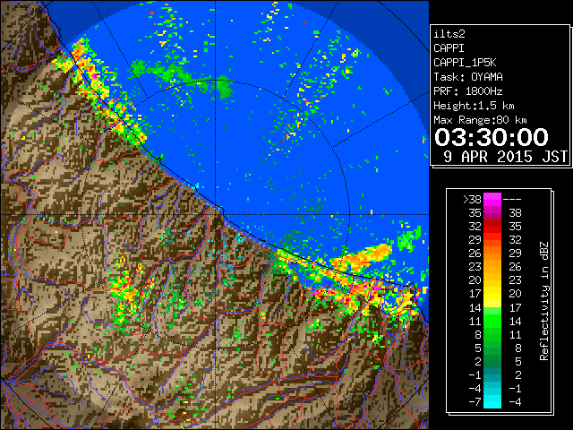This screenshot has height=430, width=573.
Task: Click the '>38' legend label
Action: [472, 199]
